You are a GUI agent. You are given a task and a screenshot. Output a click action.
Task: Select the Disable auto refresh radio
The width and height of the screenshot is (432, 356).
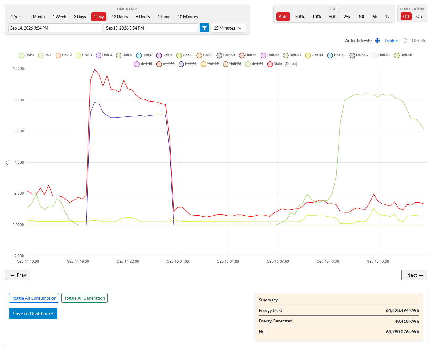pos(405,41)
